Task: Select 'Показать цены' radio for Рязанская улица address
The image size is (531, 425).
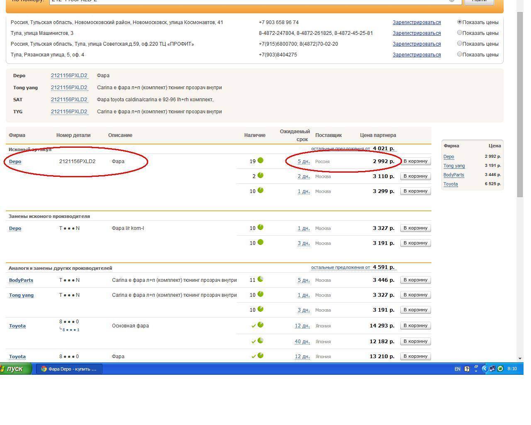Action: [x=460, y=54]
